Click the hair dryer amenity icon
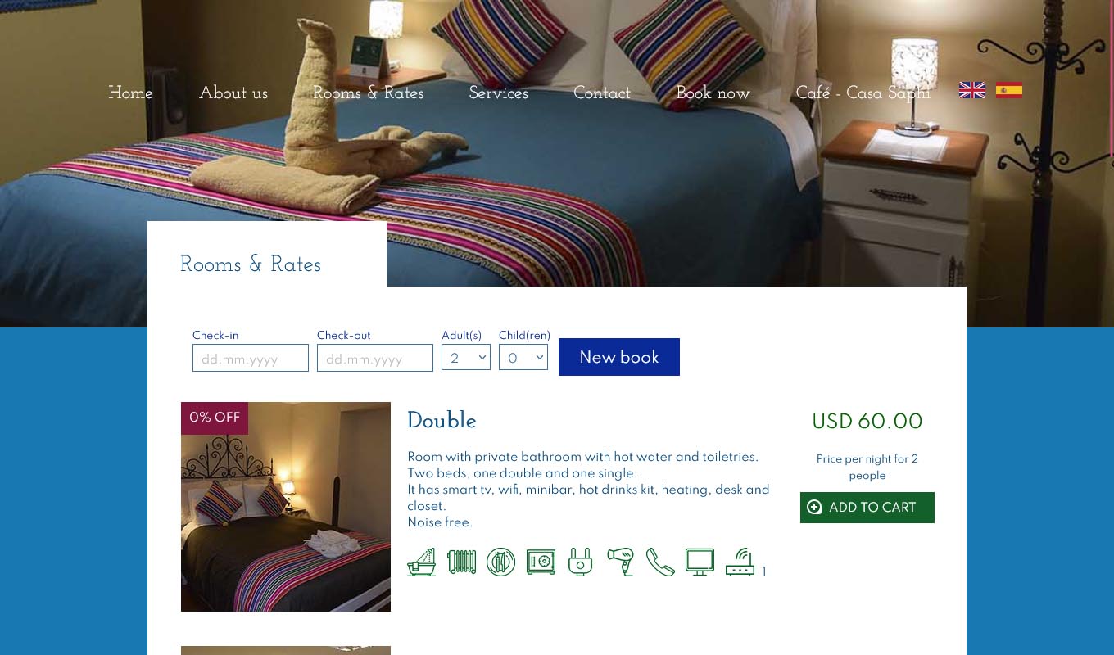The width and height of the screenshot is (1114, 655). 620,562
